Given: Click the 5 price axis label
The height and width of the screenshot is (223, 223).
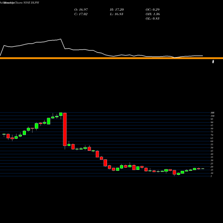Looking at the screenshot, I should pos(211,176).
